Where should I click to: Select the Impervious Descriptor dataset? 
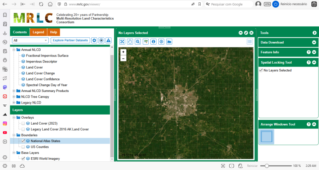(41, 62)
